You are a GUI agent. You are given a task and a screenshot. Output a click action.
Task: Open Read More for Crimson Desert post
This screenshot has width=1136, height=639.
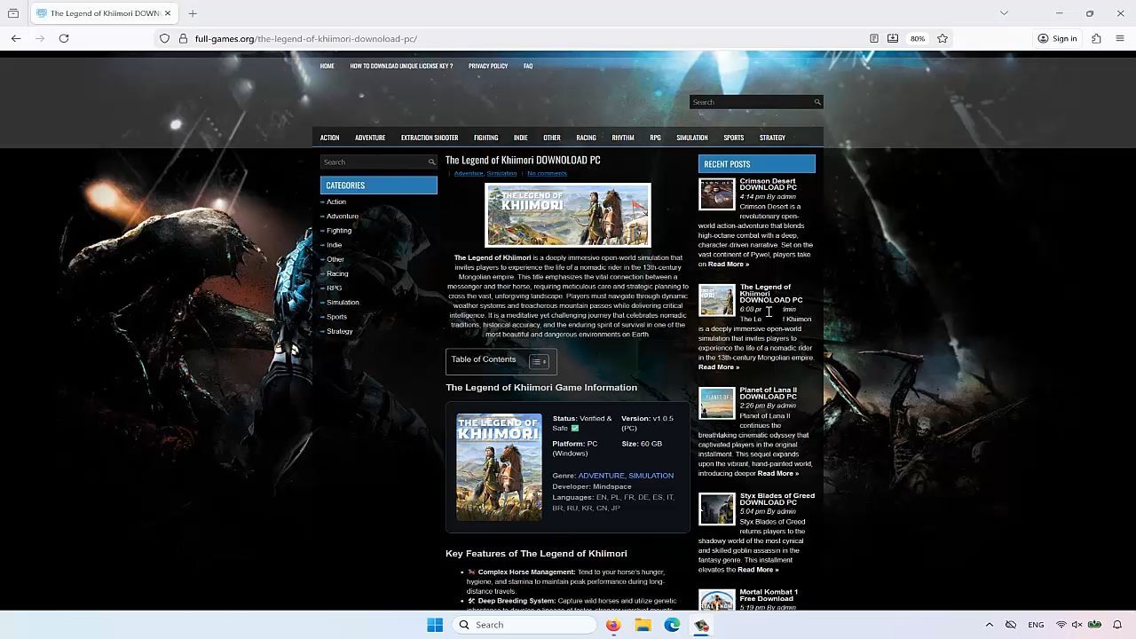(x=729, y=264)
